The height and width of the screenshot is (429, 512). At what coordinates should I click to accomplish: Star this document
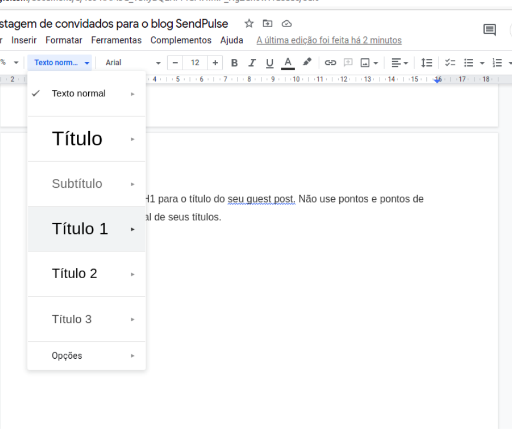click(x=249, y=23)
